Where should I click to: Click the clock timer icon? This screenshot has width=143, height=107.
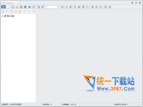[x=21, y=7]
